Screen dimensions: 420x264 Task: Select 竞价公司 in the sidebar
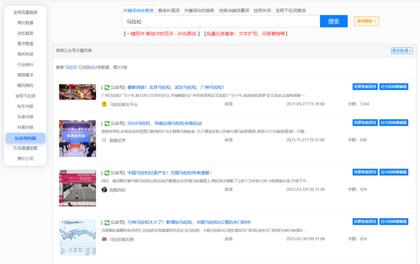[x=25, y=159]
